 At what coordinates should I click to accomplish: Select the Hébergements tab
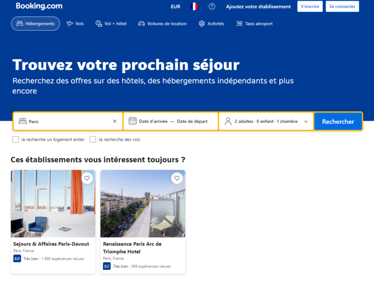click(x=35, y=23)
